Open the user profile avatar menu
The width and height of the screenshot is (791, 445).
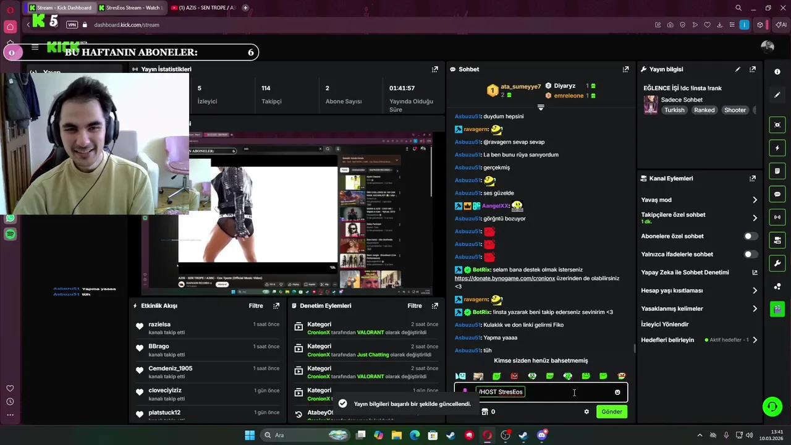click(768, 47)
